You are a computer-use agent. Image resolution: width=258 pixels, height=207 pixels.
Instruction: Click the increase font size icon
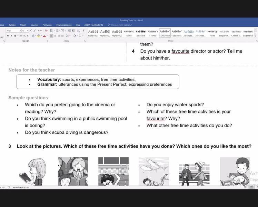(x=30, y=31)
